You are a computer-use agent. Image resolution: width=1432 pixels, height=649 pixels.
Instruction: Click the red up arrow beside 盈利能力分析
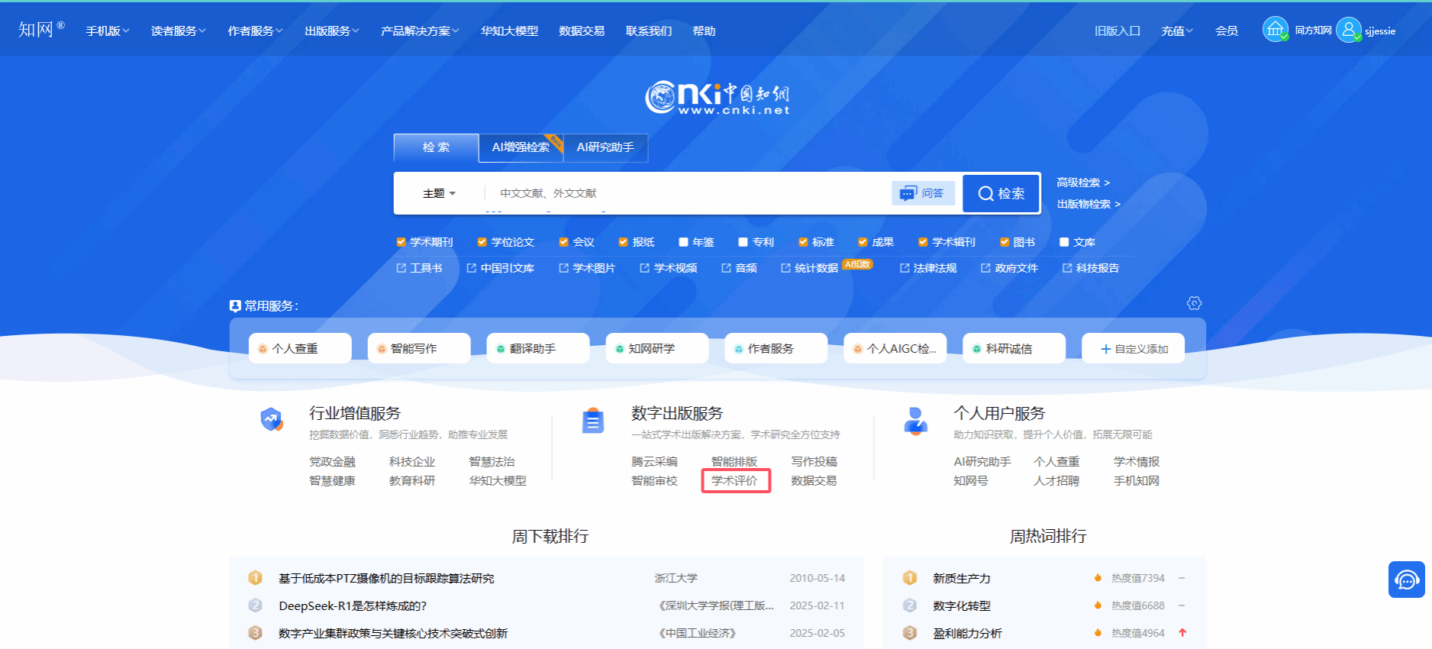(1182, 632)
